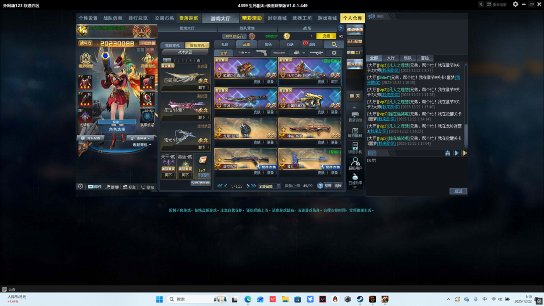Click the 绑定手机 phone binding icon
The height and width of the screenshot is (306, 544).
coord(355,148)
